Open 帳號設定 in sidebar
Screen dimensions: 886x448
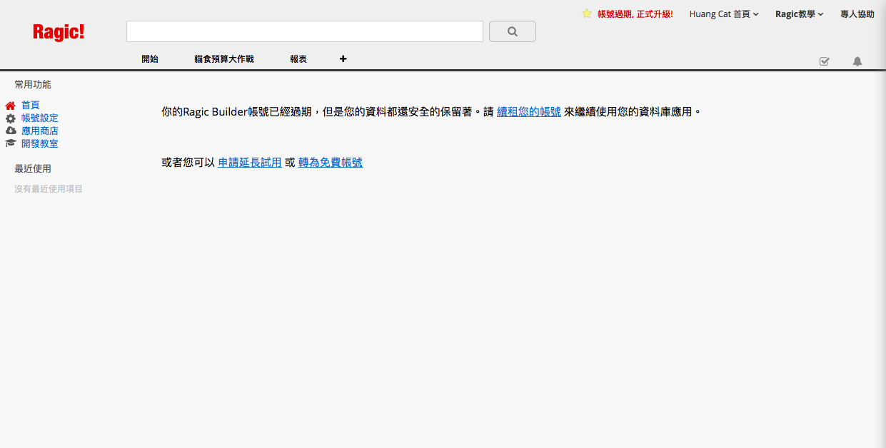click(x=40, y=118)
